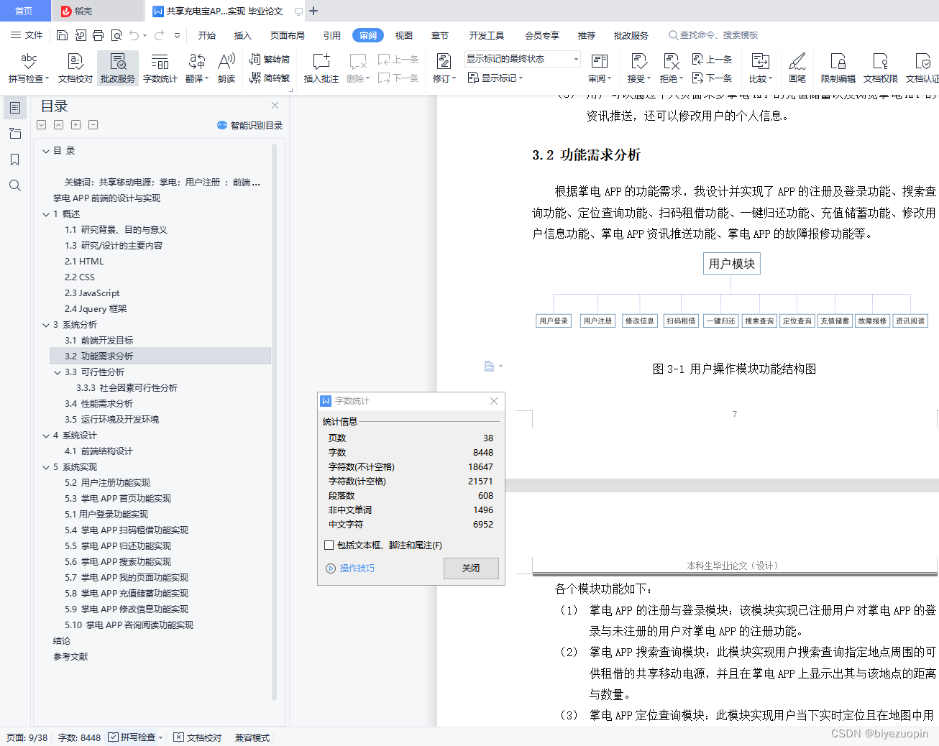Add new document tab with plus
The image size is (939, 746).
point(313,11)
